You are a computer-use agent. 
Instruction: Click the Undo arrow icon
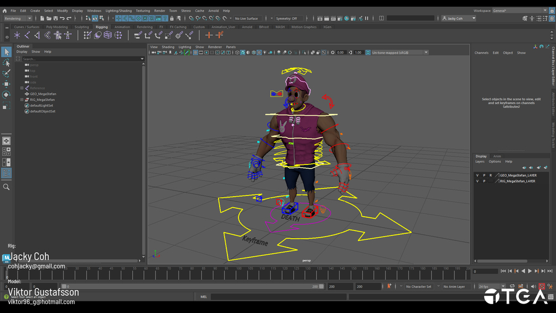click(62, 18)
